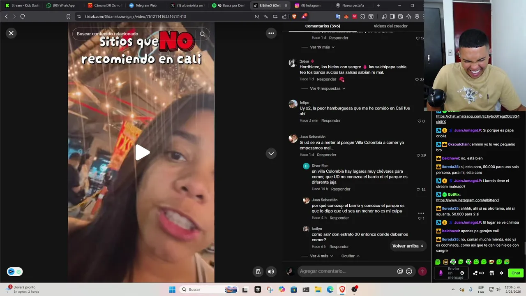Switch to Comentarios (396) tab

[x=323, y=26]
